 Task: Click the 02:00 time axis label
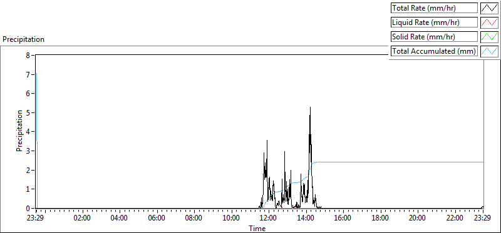coord(83,219)
